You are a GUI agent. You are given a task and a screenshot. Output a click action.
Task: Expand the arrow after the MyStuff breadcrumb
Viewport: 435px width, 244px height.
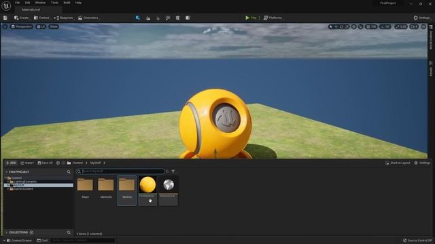click(104, 163)
